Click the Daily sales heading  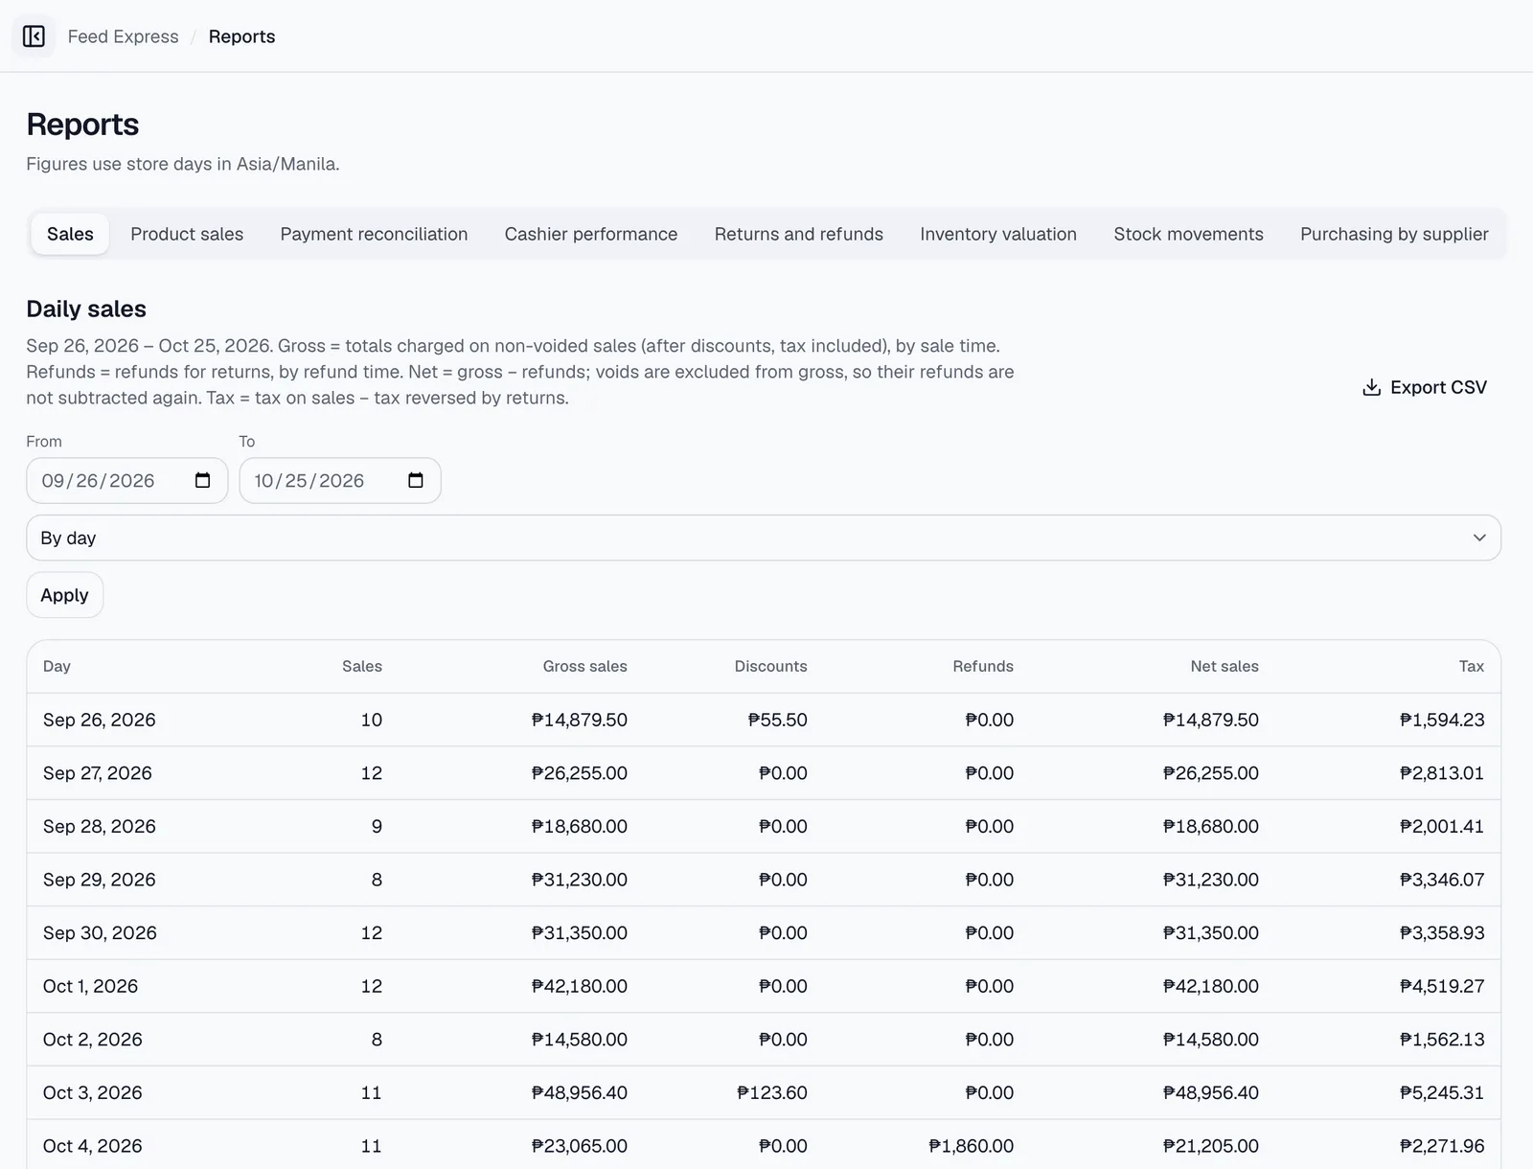click(86, 309)
